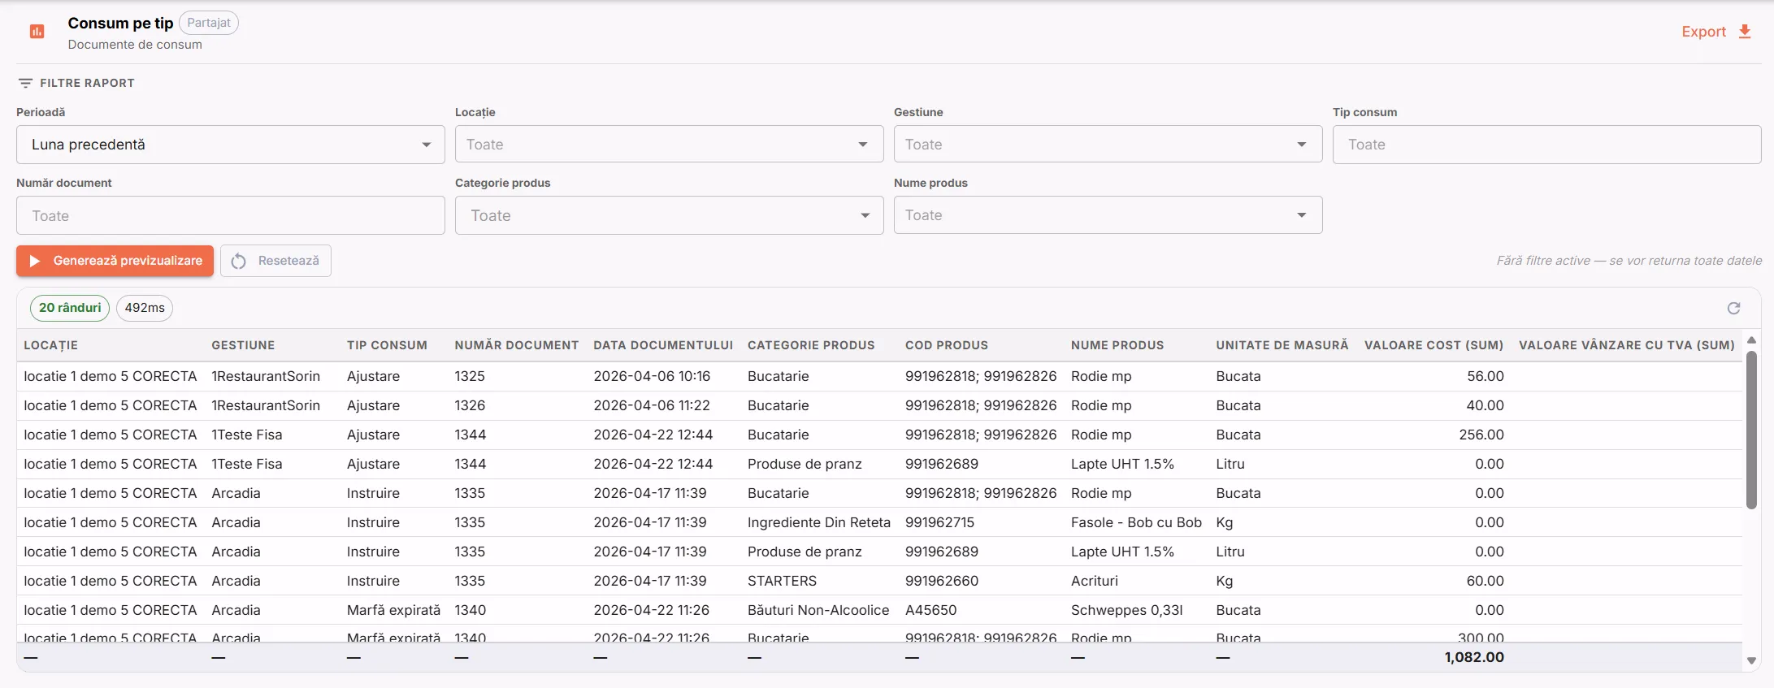Sort by the LOCAȚIE column header
The height and width of the screenshot is (688, 1774).
pyautogui.click(x=51, y=345)
